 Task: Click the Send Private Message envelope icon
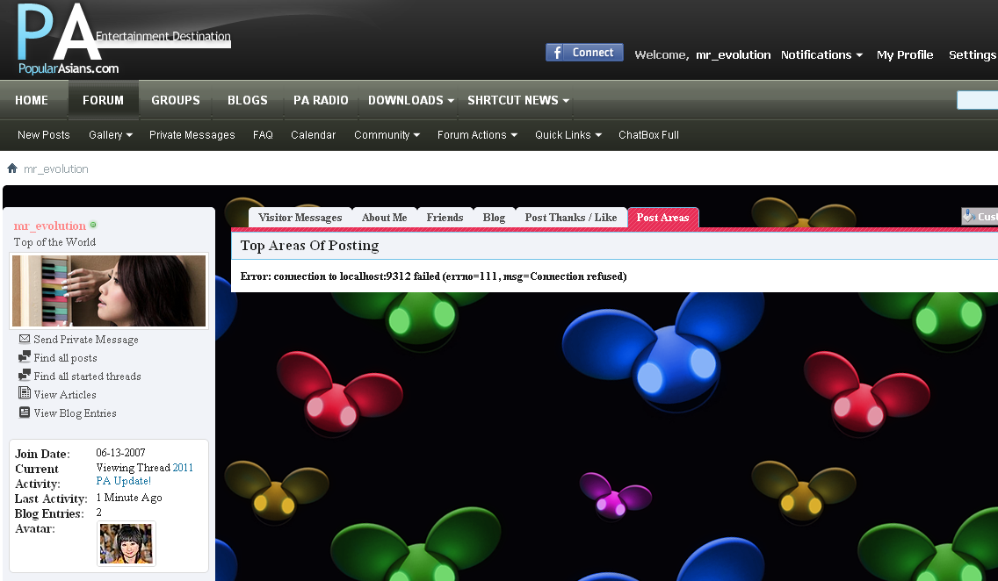tap(25, 339)
